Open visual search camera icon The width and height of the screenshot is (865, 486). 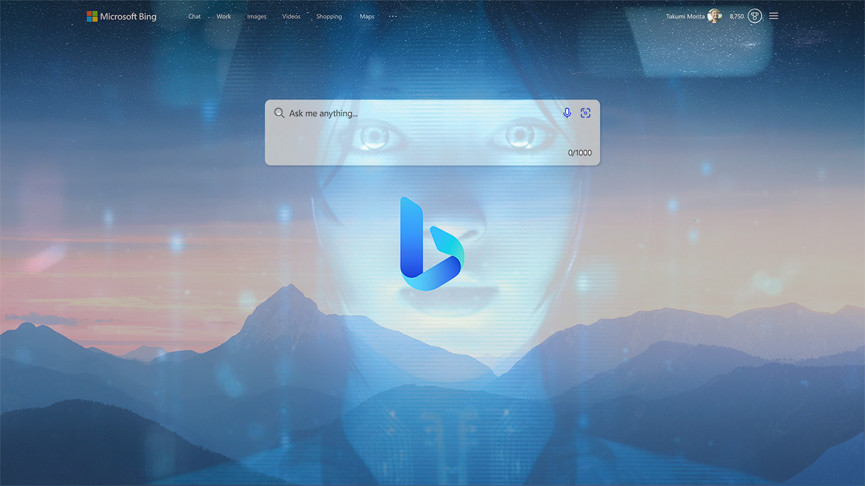pyautogui.click(x=585, y=113)
